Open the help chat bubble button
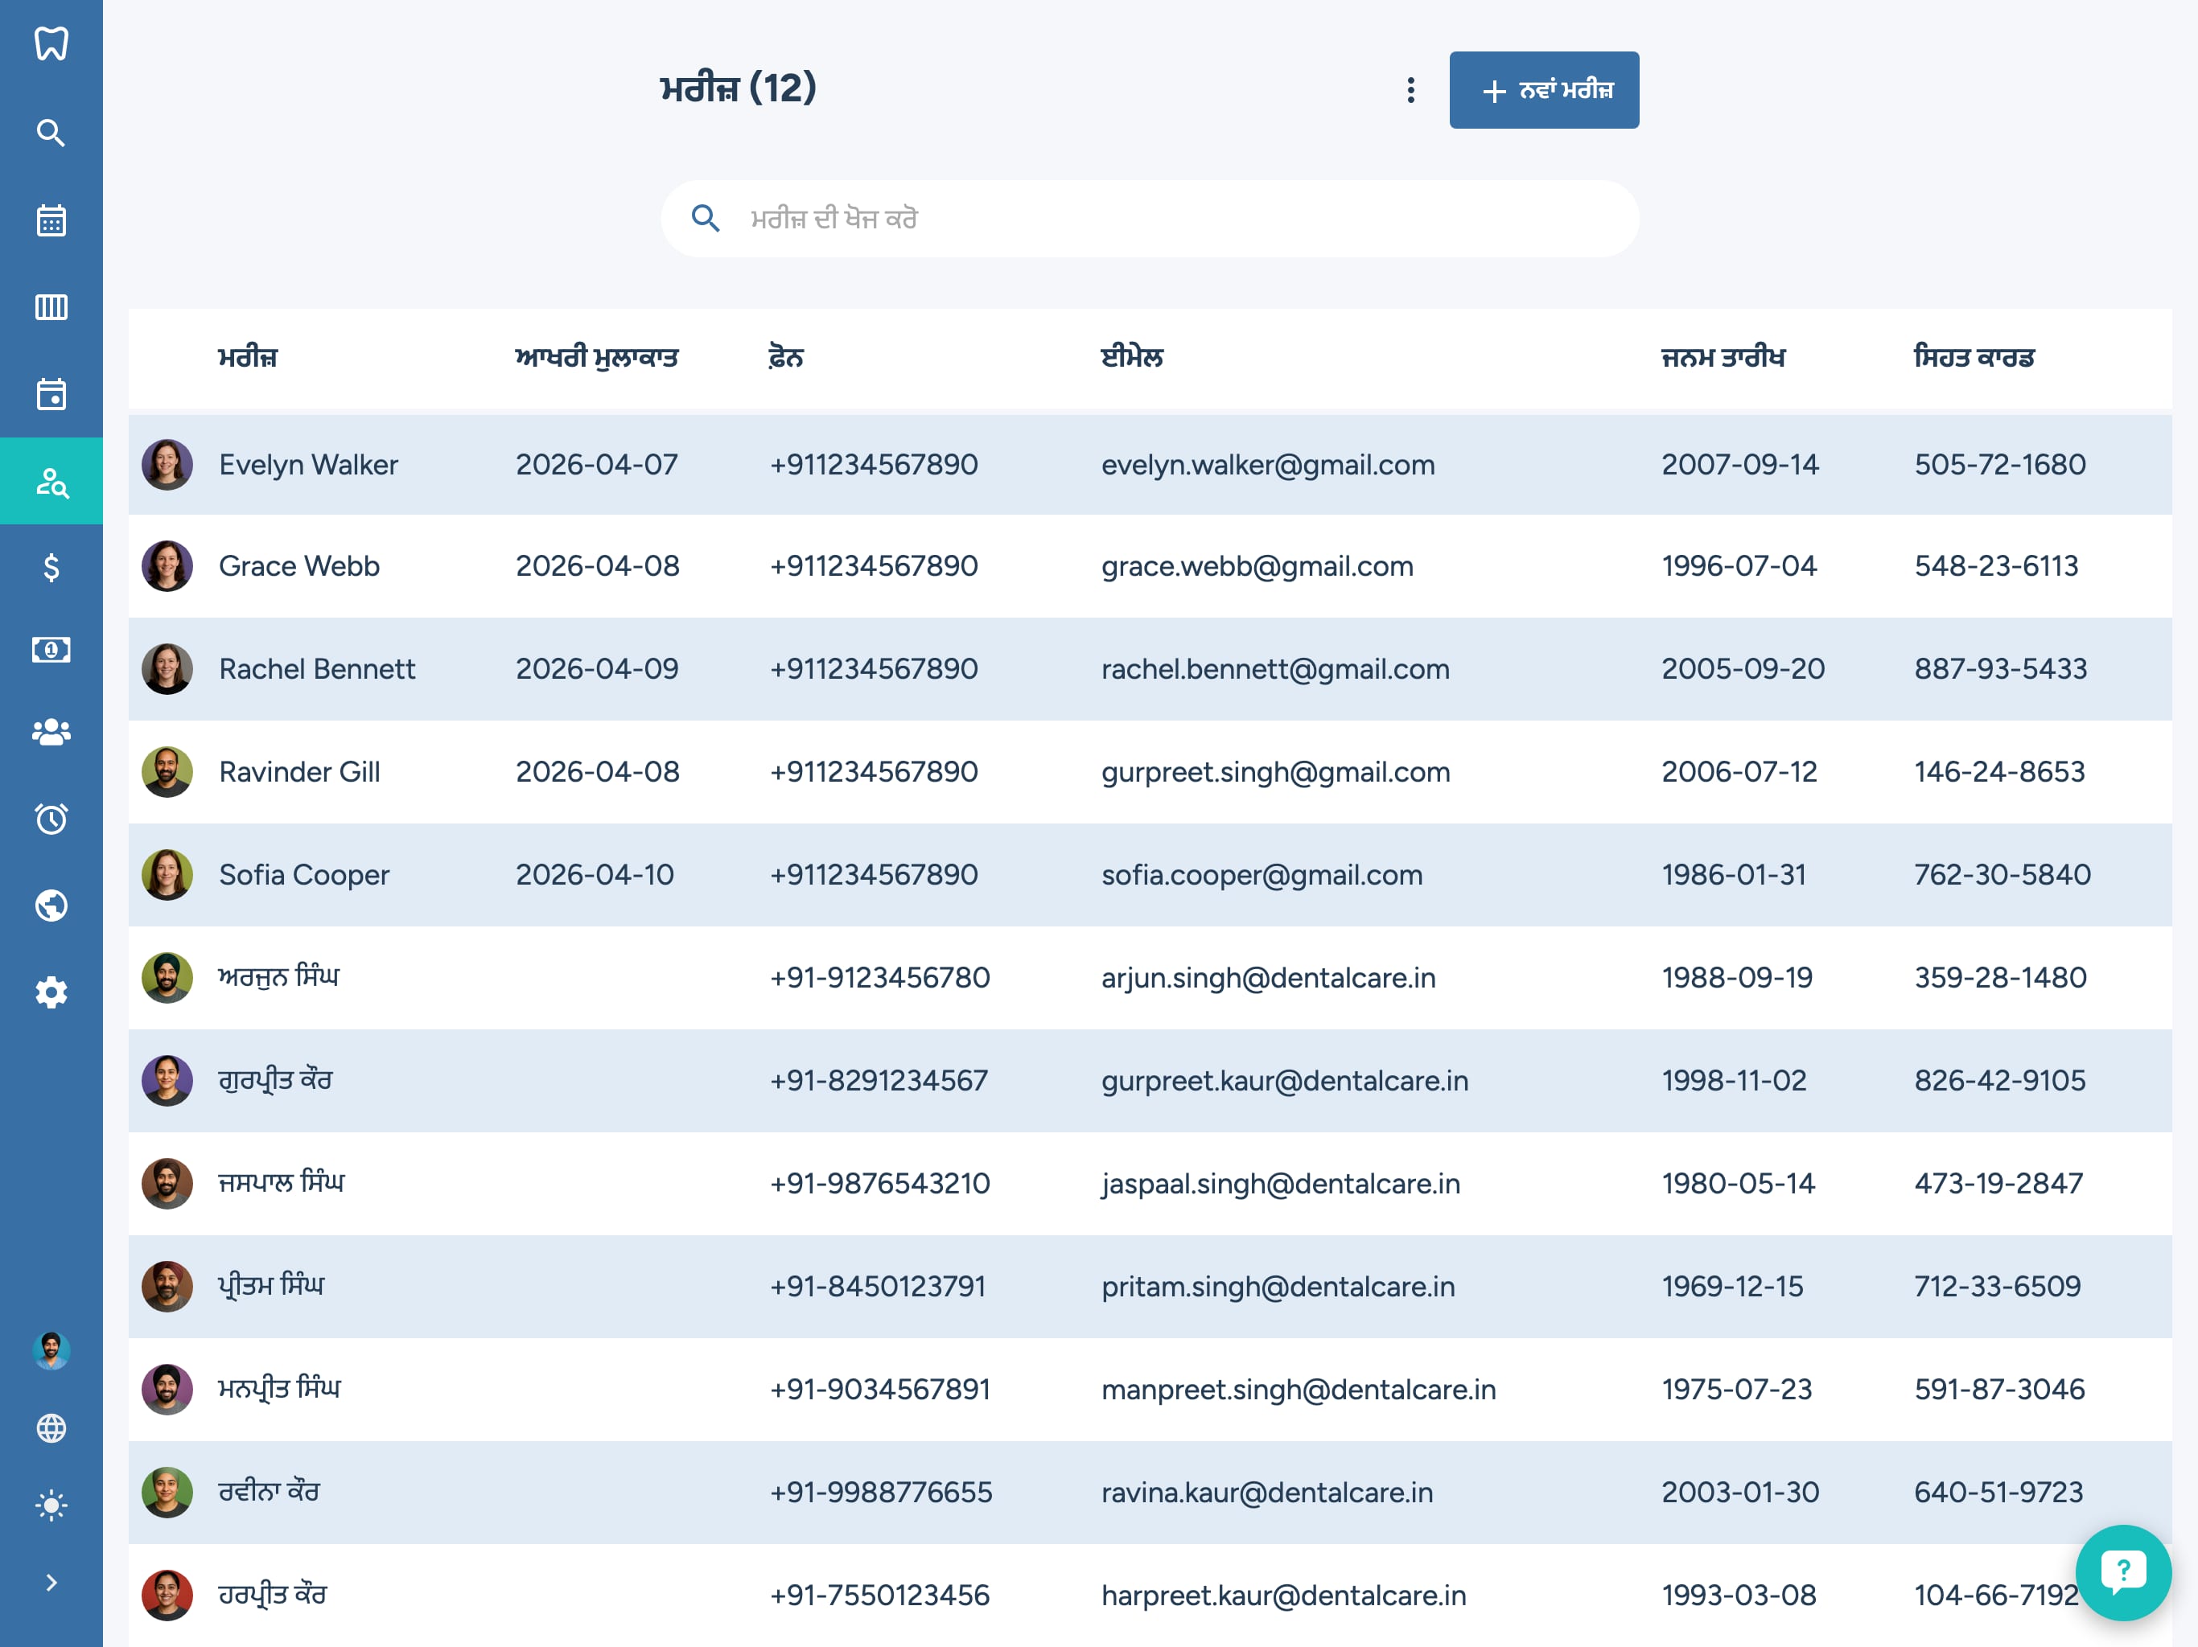This screenshot has width=2198, height=1647. [x=2122, y=1572]
